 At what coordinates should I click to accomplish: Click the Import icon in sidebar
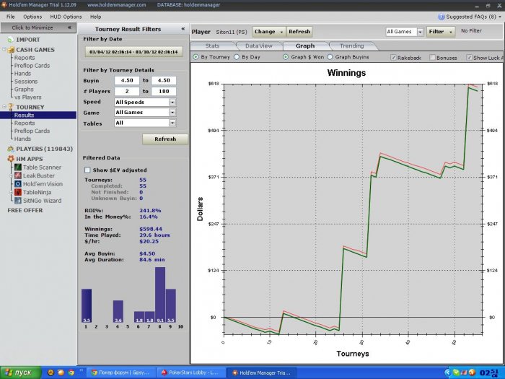(10, 40)
